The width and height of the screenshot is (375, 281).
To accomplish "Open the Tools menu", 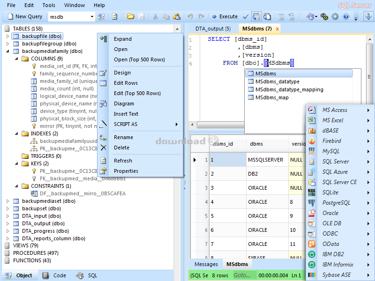I will click(x=49, y=5).
